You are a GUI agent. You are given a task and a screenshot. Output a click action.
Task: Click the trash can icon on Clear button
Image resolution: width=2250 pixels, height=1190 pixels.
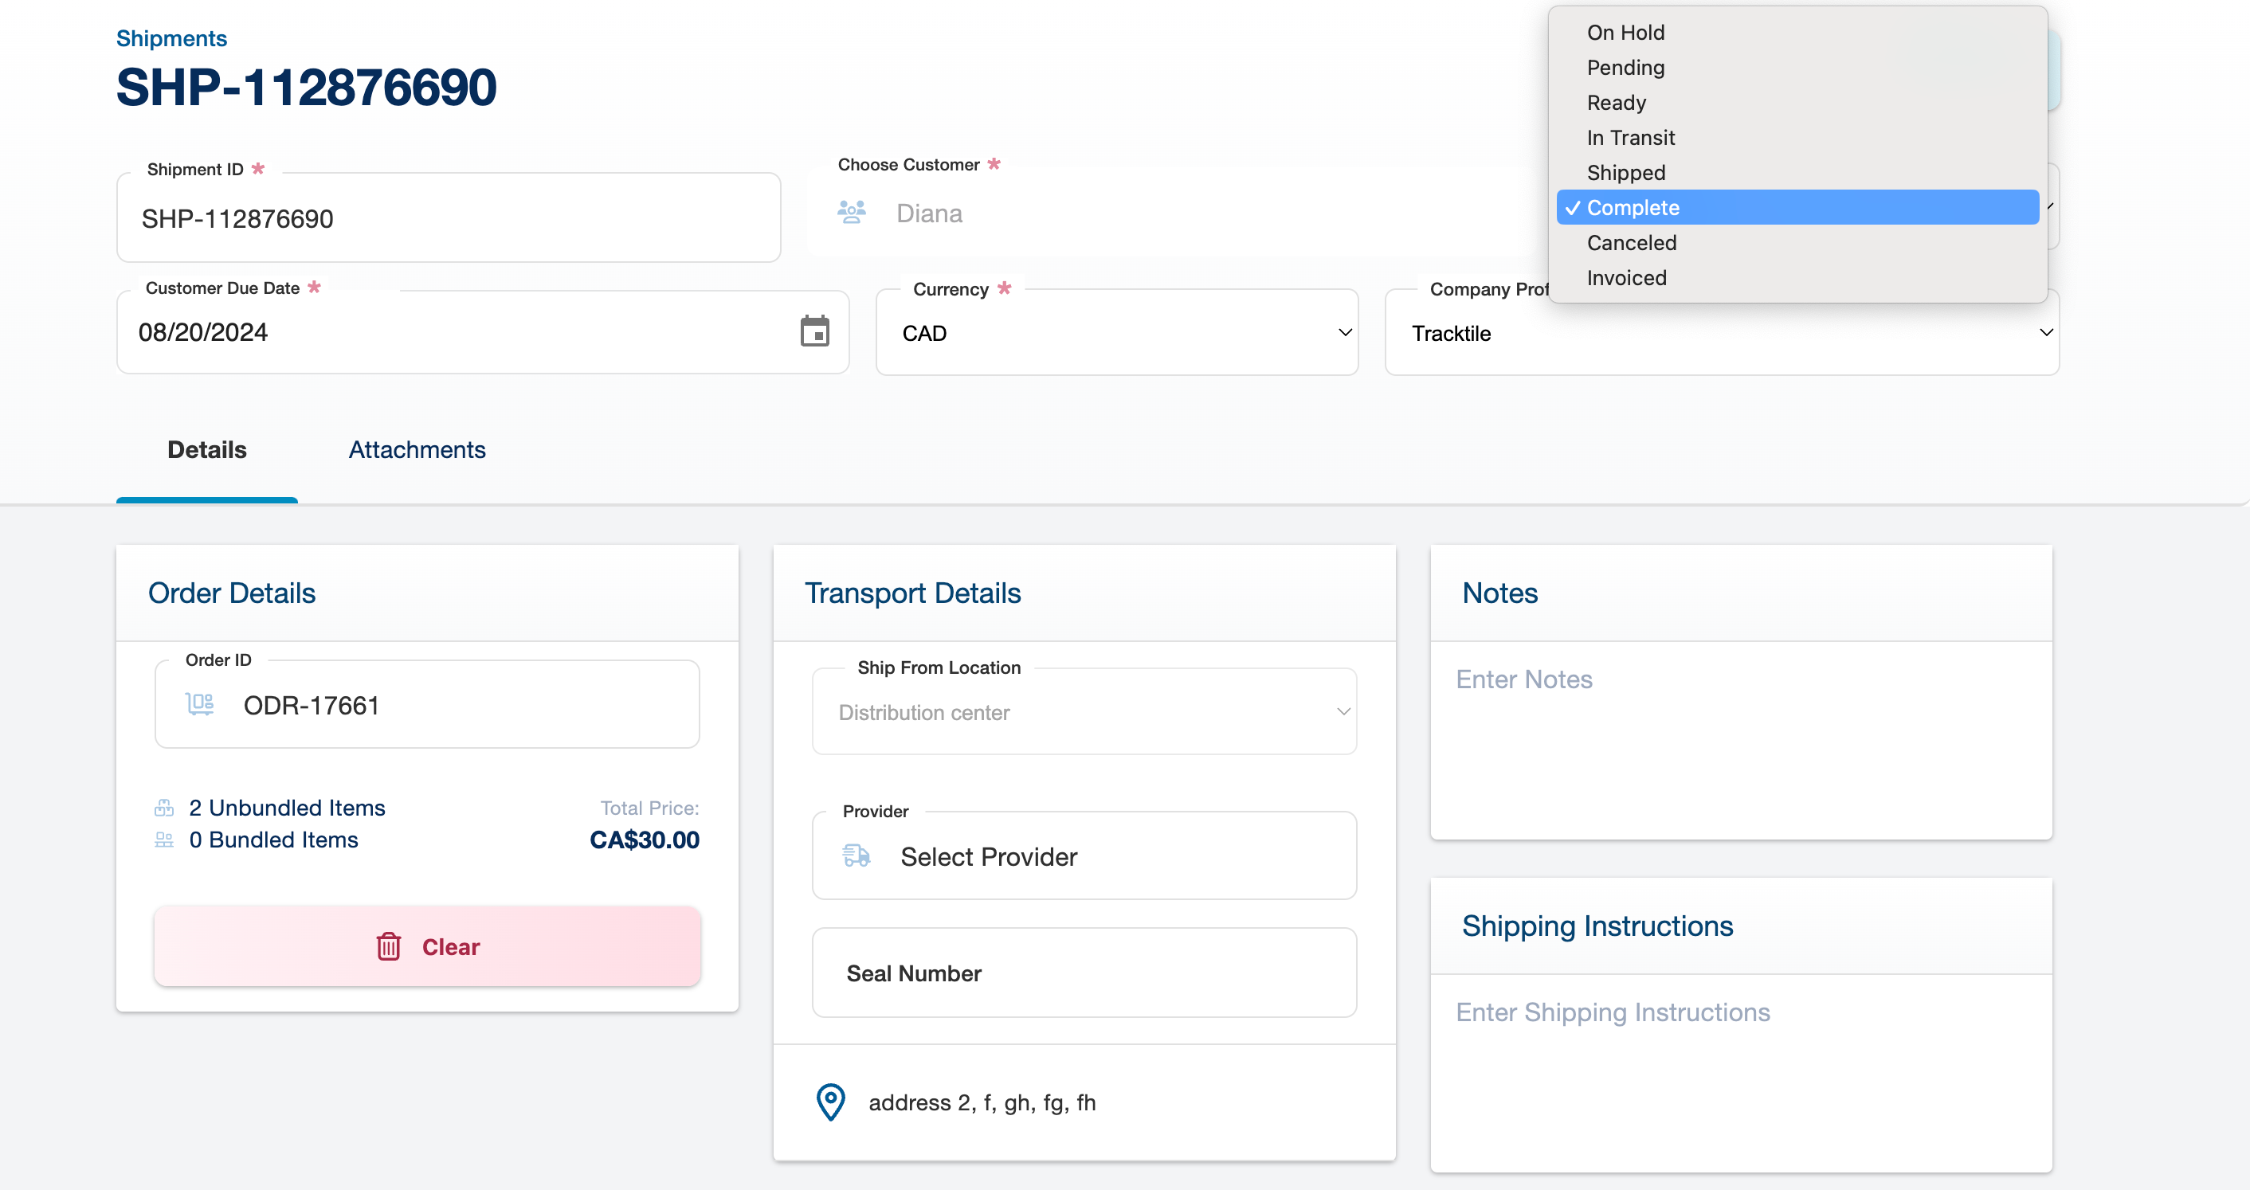(x=389, y=946)
